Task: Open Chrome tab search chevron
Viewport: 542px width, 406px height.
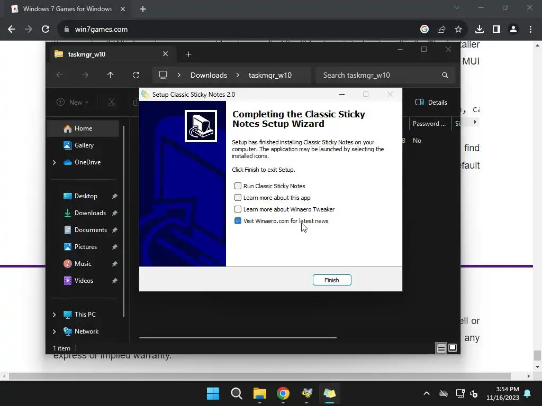Action: pos(457,7)
